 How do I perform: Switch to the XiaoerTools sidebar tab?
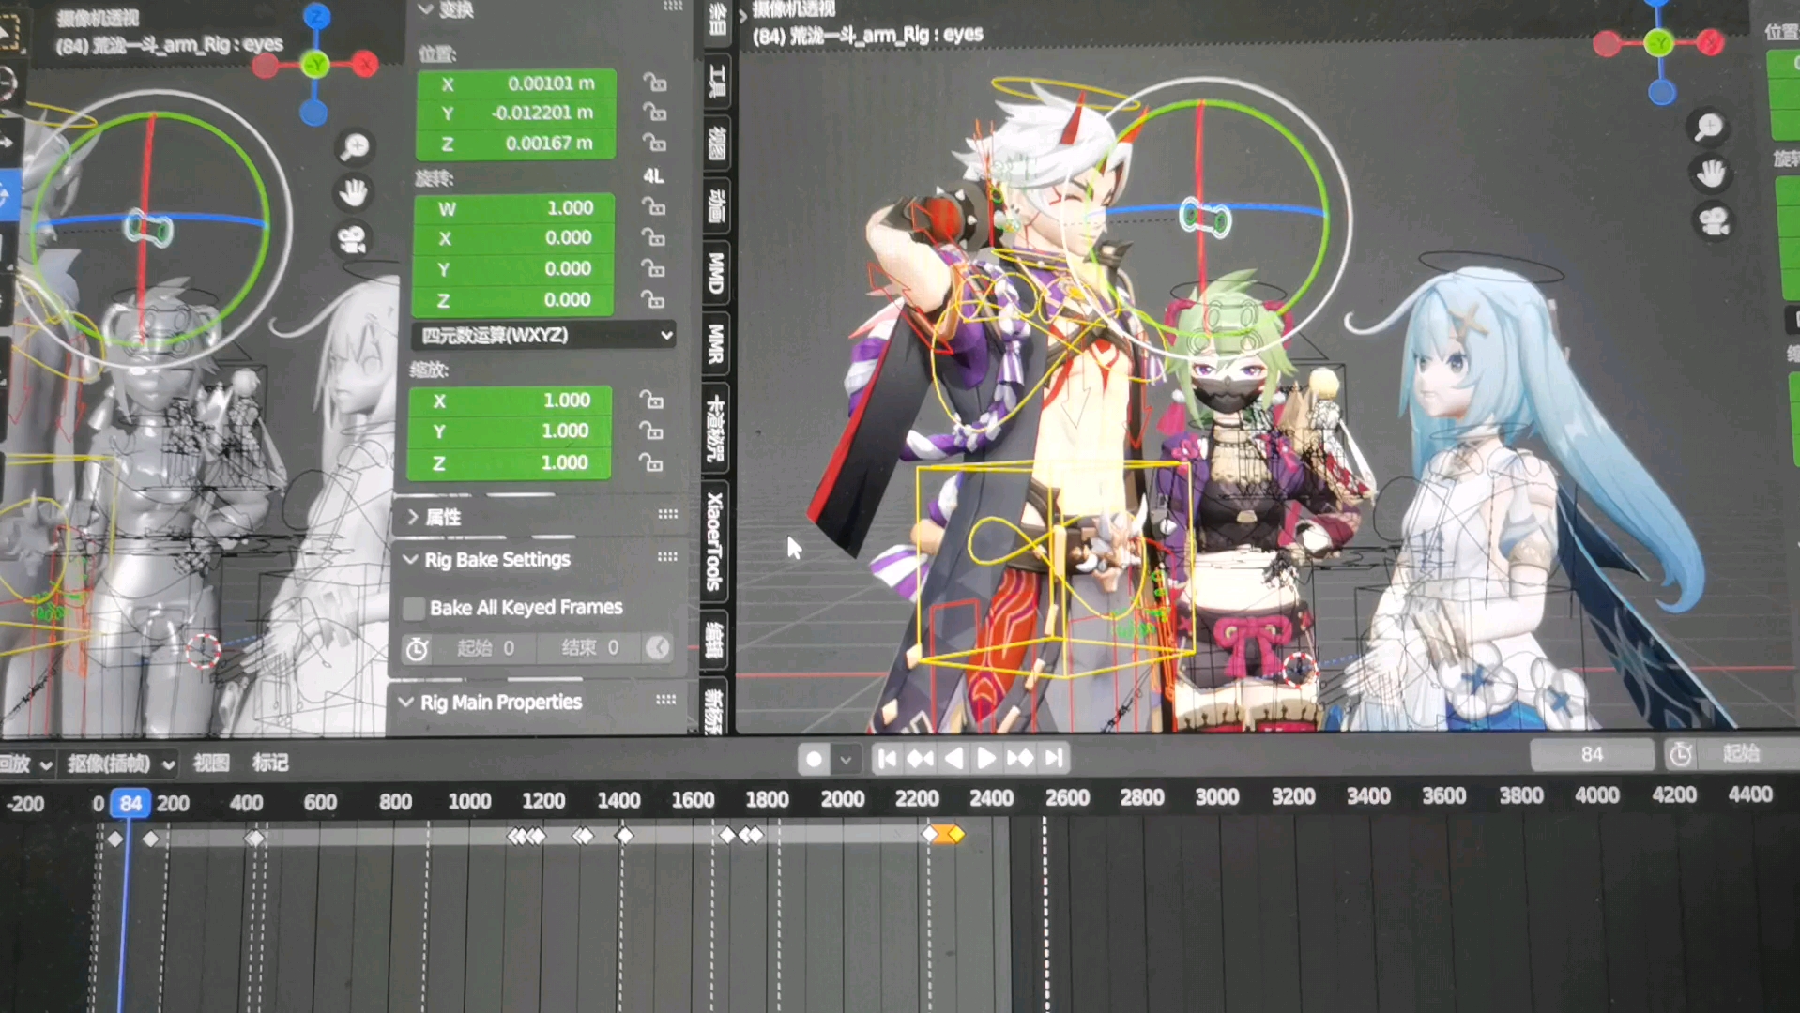coord(714,541)
